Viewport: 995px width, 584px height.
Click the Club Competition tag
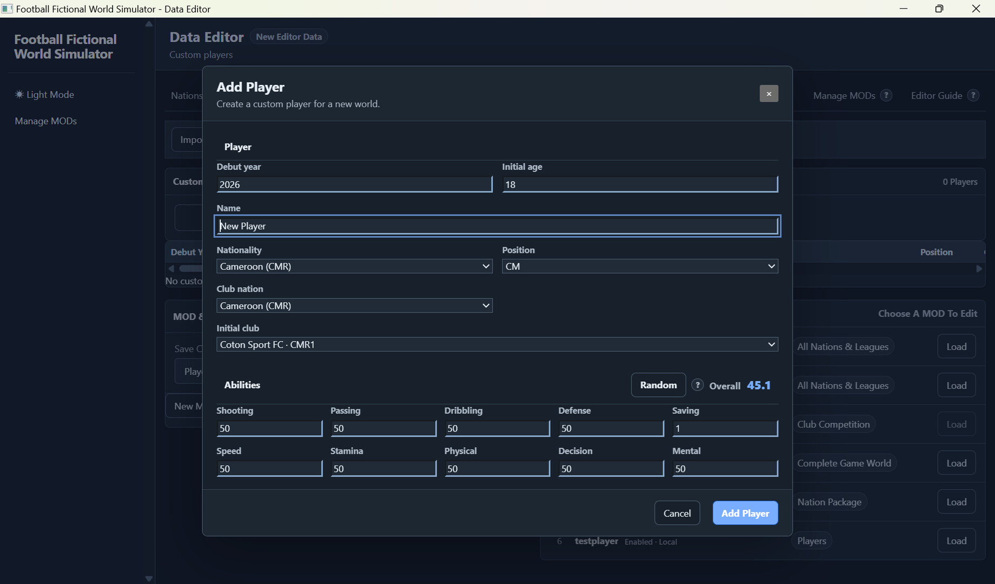point(833,424)
